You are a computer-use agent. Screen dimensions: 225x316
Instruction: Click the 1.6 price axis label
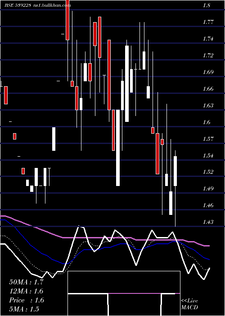pos(207,122)
